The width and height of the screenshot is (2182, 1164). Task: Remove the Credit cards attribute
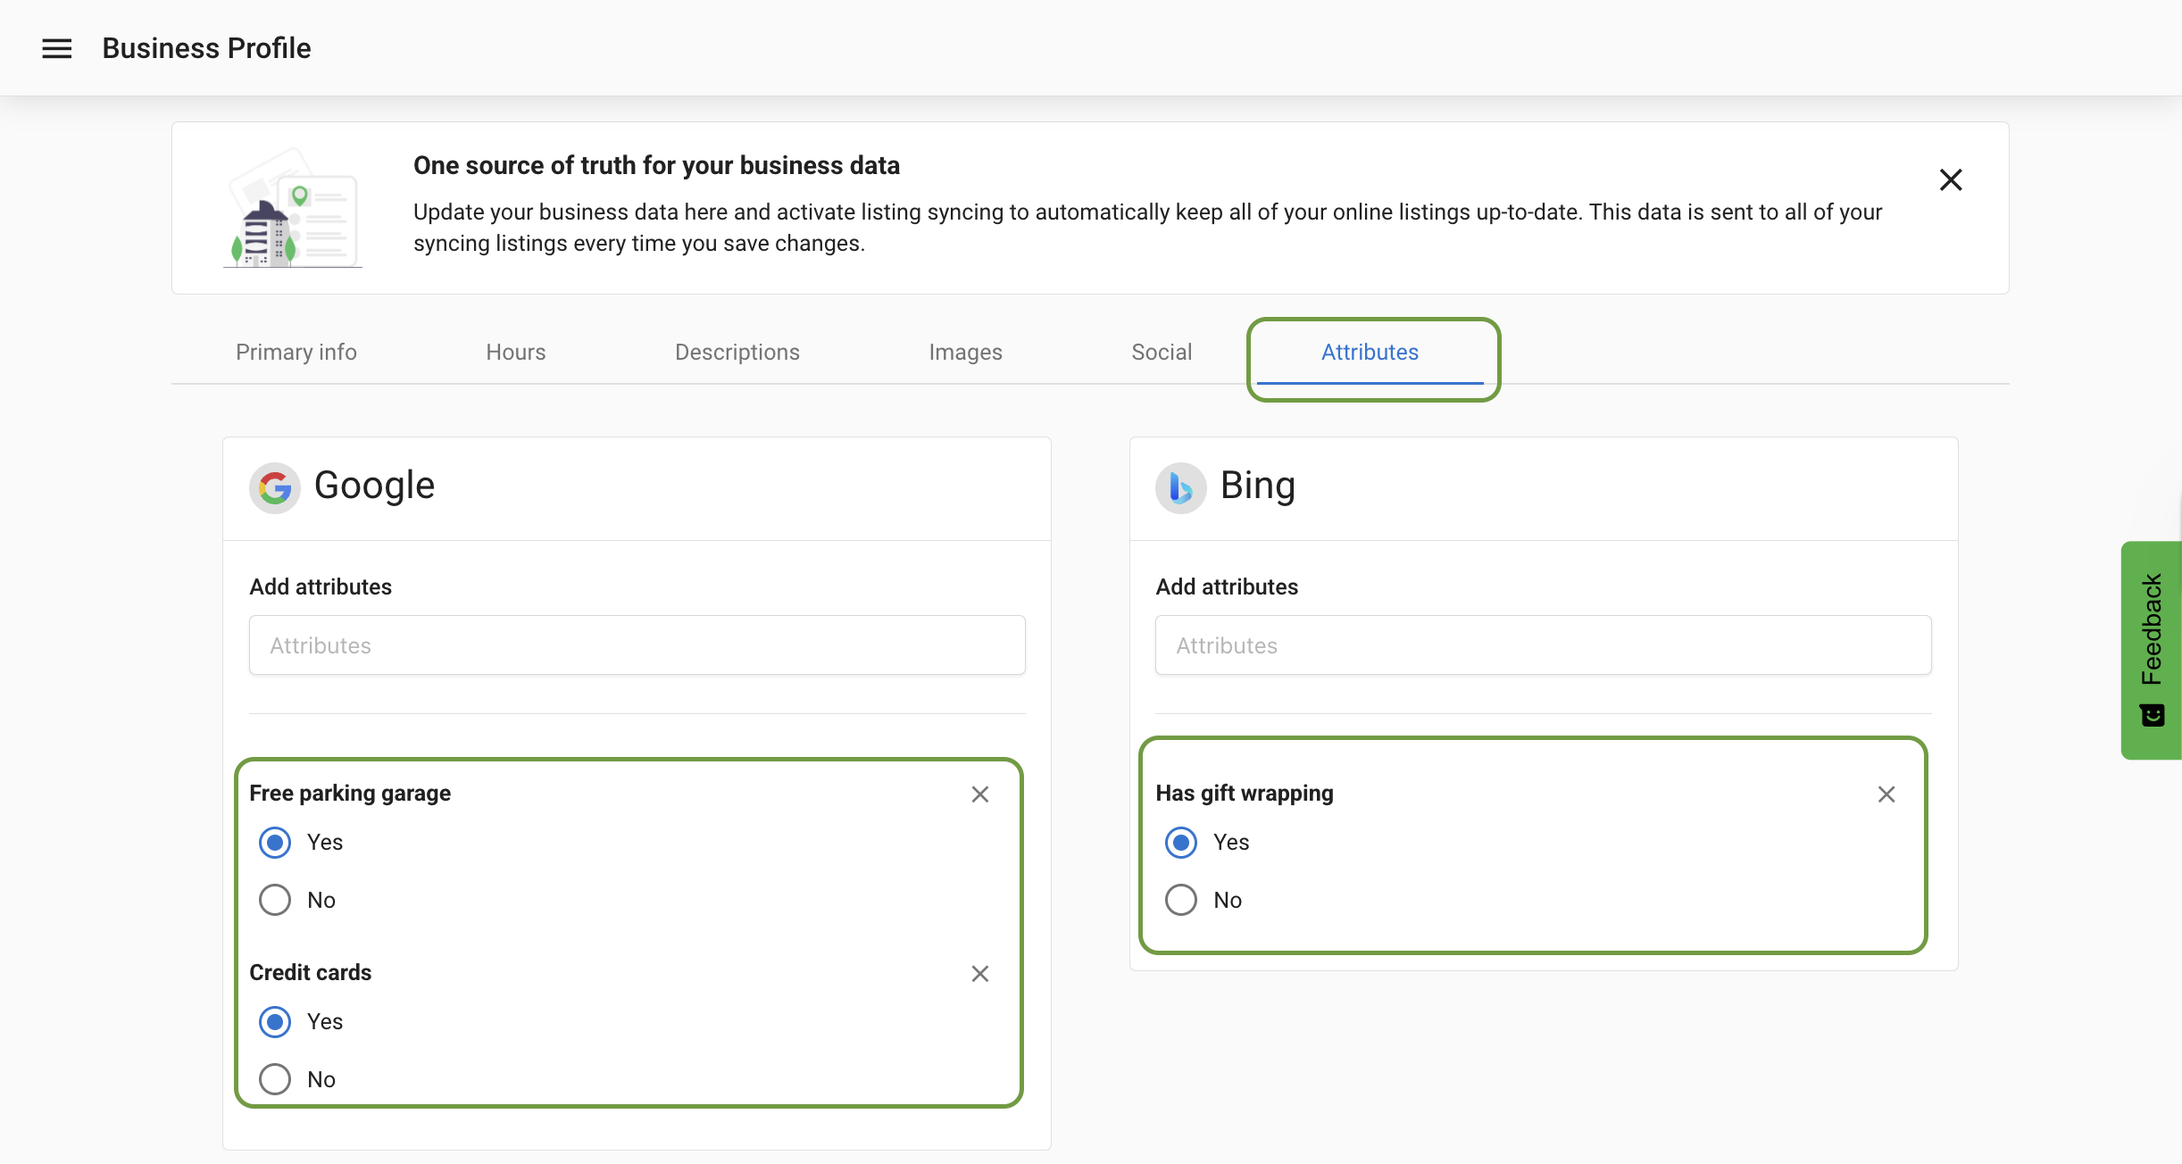point(979,974)
